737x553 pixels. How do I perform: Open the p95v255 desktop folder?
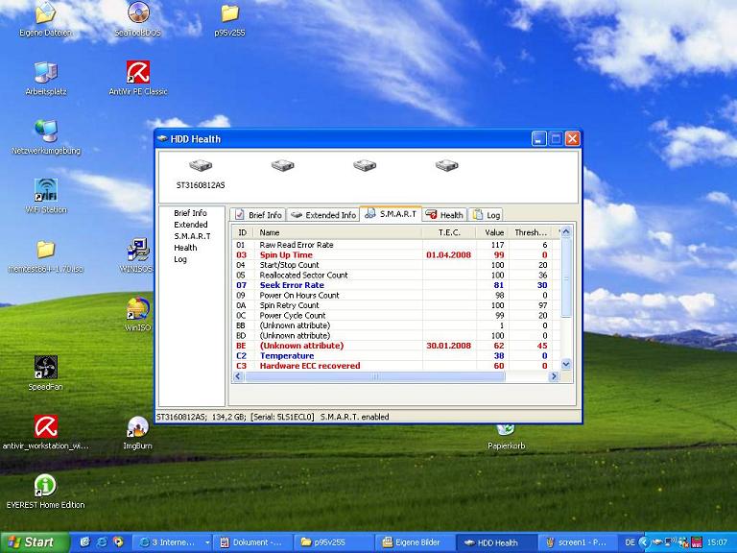click(x=230, y=19)
